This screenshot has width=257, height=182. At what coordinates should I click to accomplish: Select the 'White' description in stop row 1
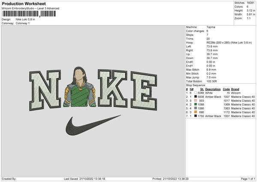point(209,93)
